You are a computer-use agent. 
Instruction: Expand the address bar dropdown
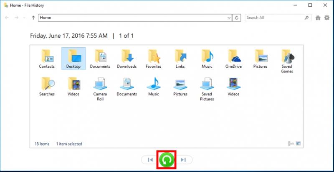(229, 18)
